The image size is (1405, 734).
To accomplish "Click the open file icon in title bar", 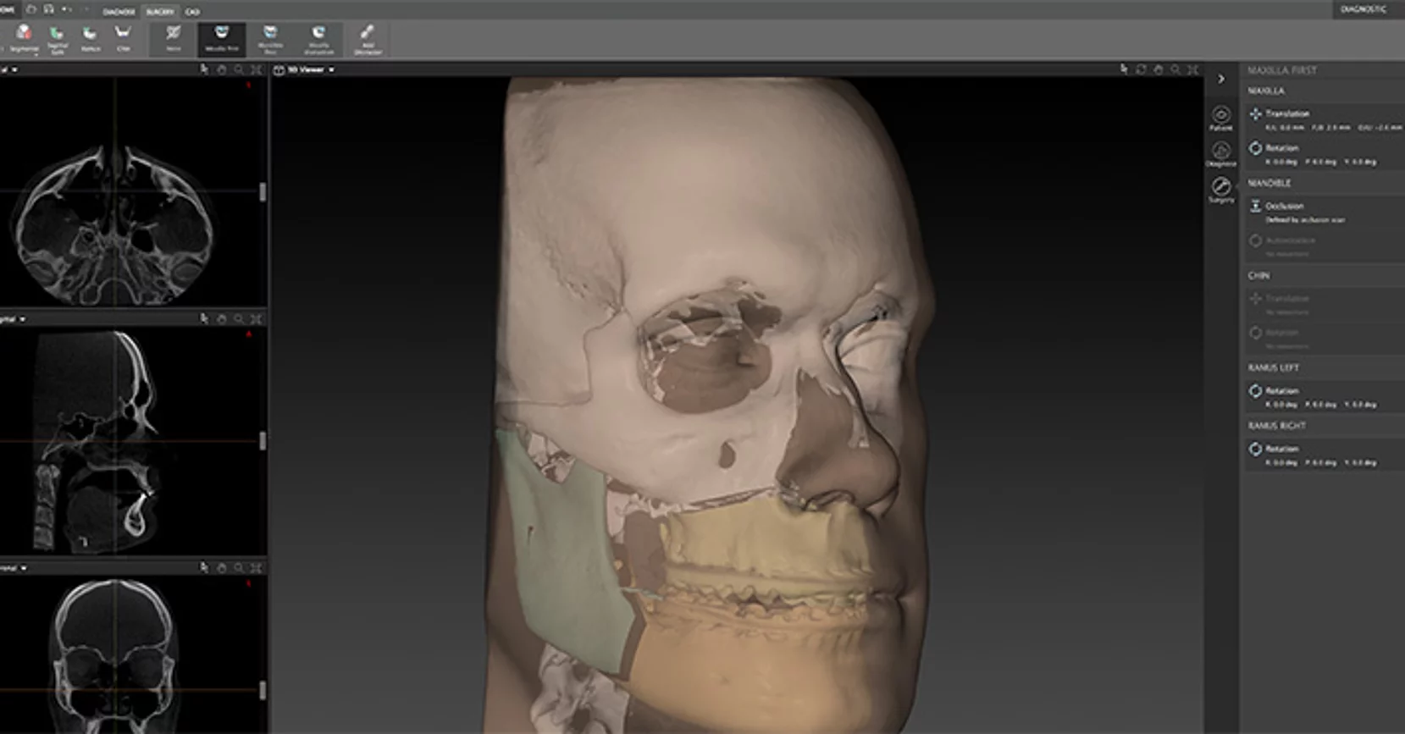I will tap(31, 10).
